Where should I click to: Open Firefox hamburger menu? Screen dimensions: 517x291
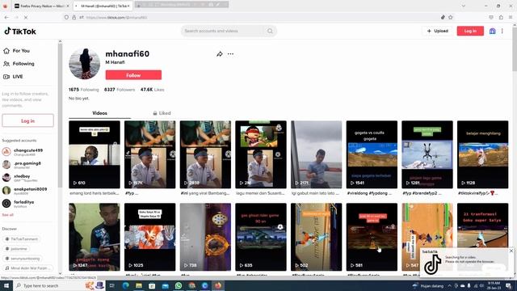pos(511,17)
